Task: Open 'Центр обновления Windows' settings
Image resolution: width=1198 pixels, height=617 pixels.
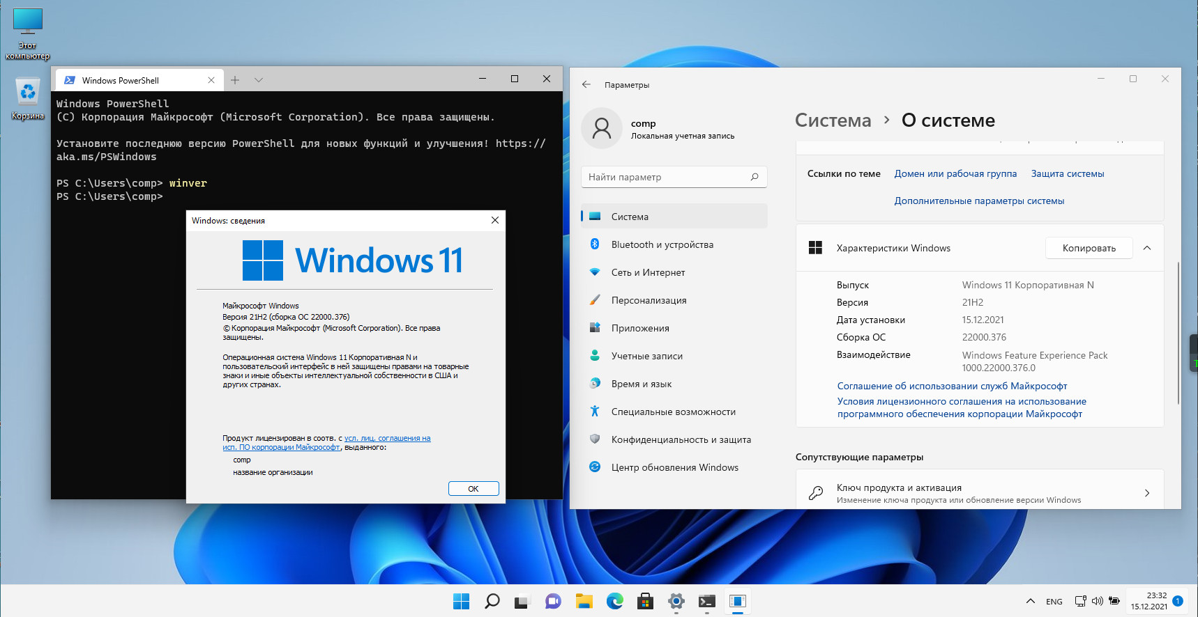Action: pos(674,467)
